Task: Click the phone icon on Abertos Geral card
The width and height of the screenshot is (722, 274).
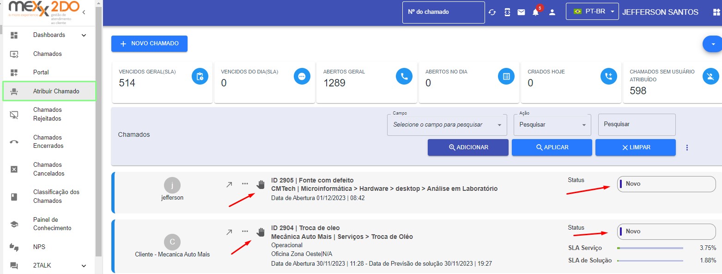Action: coord(404,77)
